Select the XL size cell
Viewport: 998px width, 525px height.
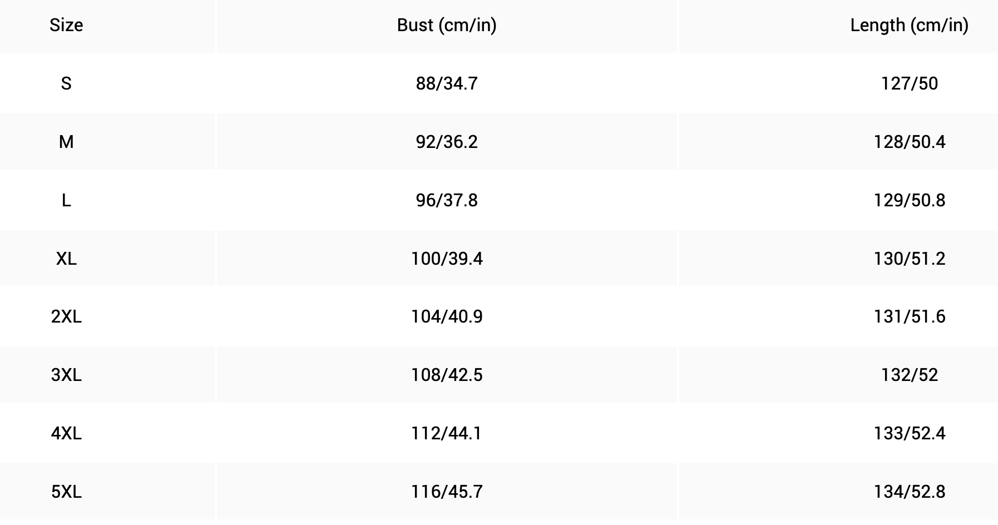click(x=66, y=259)
